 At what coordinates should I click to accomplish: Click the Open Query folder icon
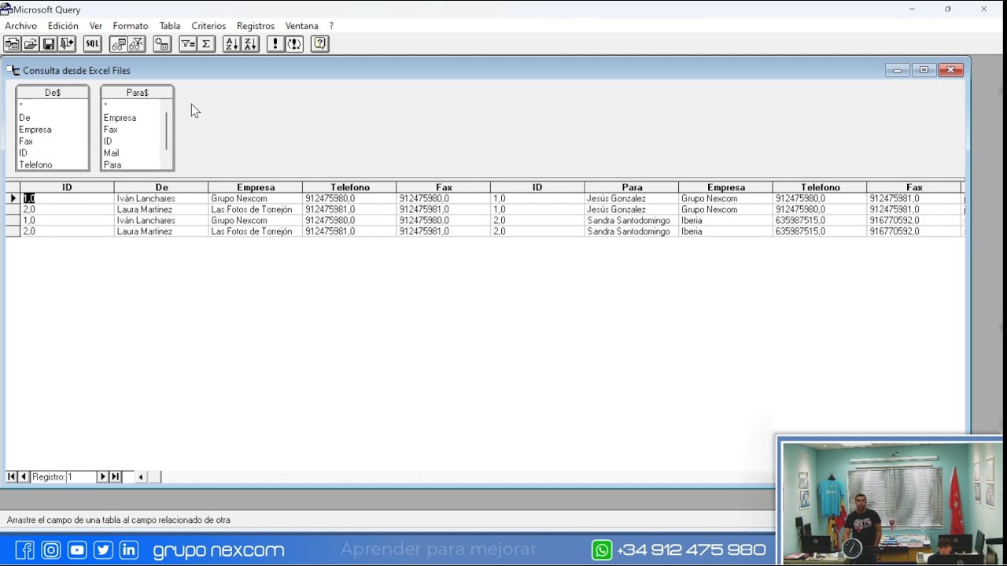(x=31, y=44)
